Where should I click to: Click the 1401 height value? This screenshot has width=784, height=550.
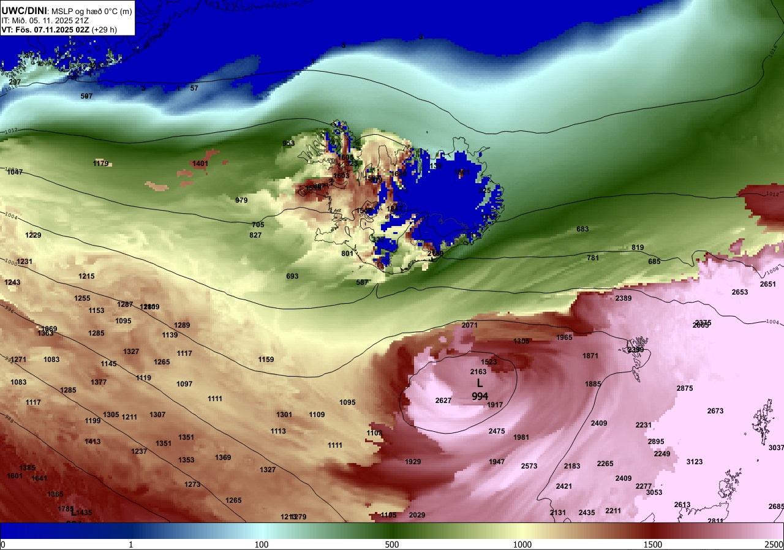click(x=200, y=164)
